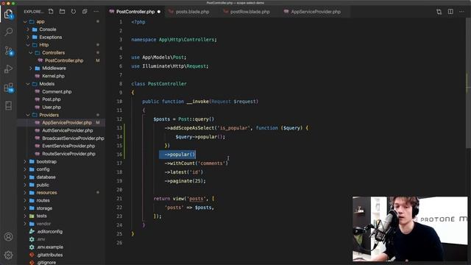Refresh the Explorer tree
Screen dimensions: 471x265
coord(74,12)
